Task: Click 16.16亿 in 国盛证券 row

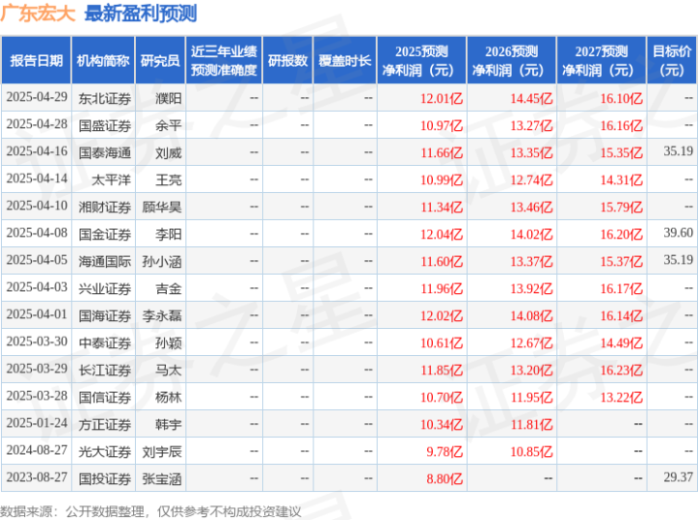Action: (621, 125)
